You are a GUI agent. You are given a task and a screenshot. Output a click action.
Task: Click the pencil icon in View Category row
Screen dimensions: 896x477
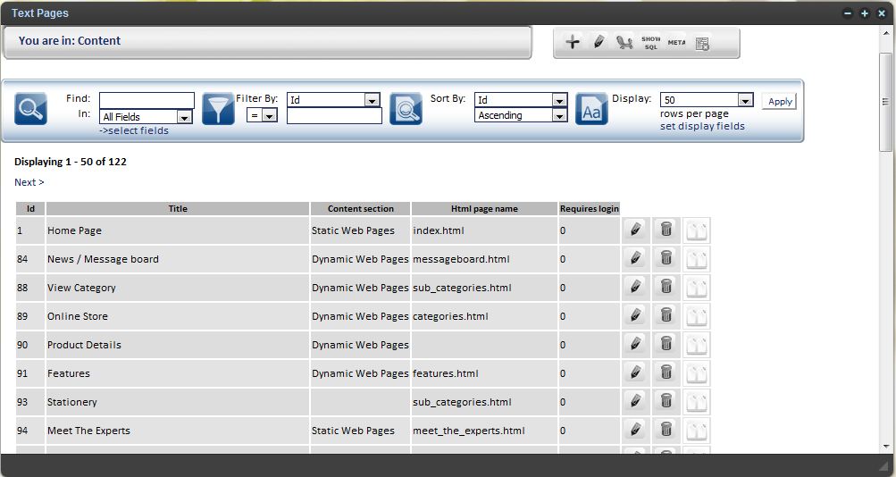pyautogui.click(x=635, y=288)
